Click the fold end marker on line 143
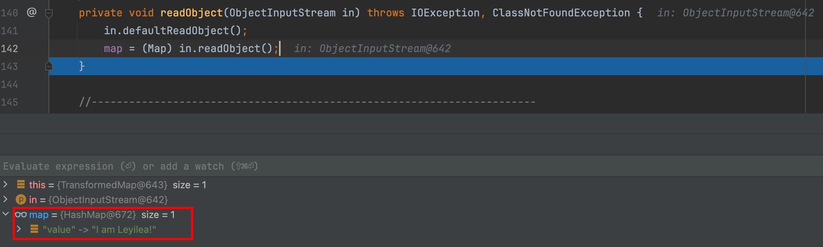The image size is (823, 247). click(48, 66)
